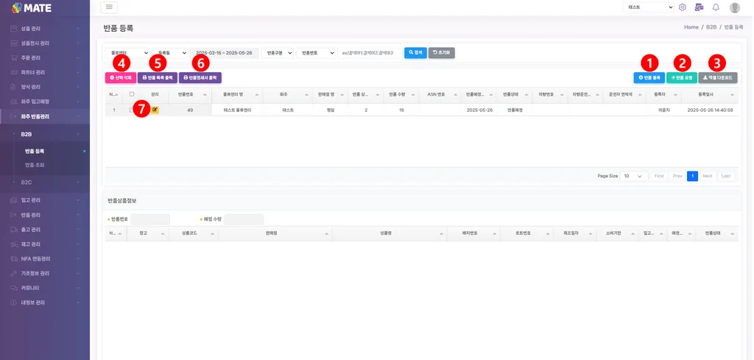Open the purple chat/device icon in header

click(x=700, y=7)
